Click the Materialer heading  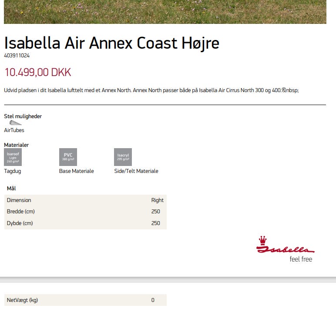pyautogui.click(x=16, y=145)
